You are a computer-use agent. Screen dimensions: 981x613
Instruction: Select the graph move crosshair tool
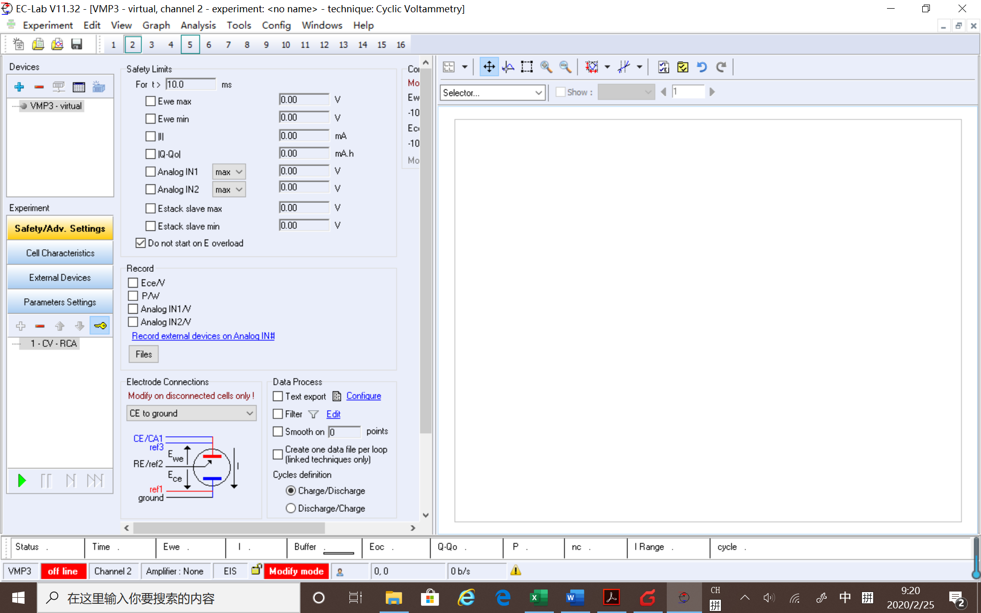point(489,67)
